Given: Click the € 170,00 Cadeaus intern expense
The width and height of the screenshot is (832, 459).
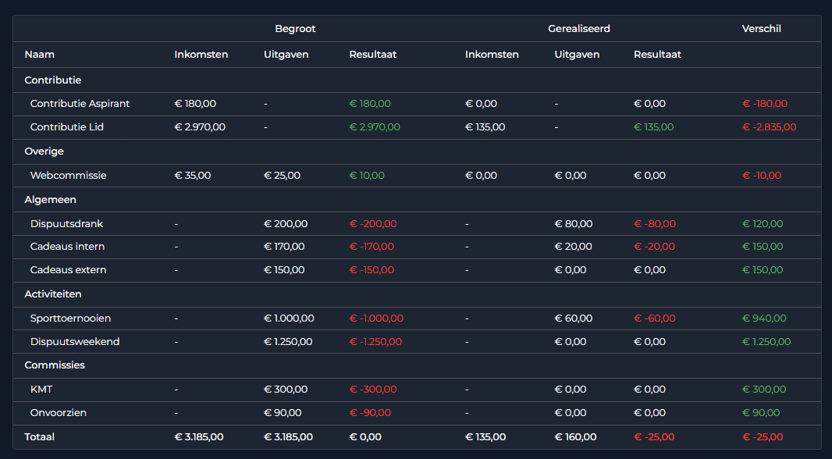Looking at the screenshot, I should pyautogui.click(x=284, y=246).
